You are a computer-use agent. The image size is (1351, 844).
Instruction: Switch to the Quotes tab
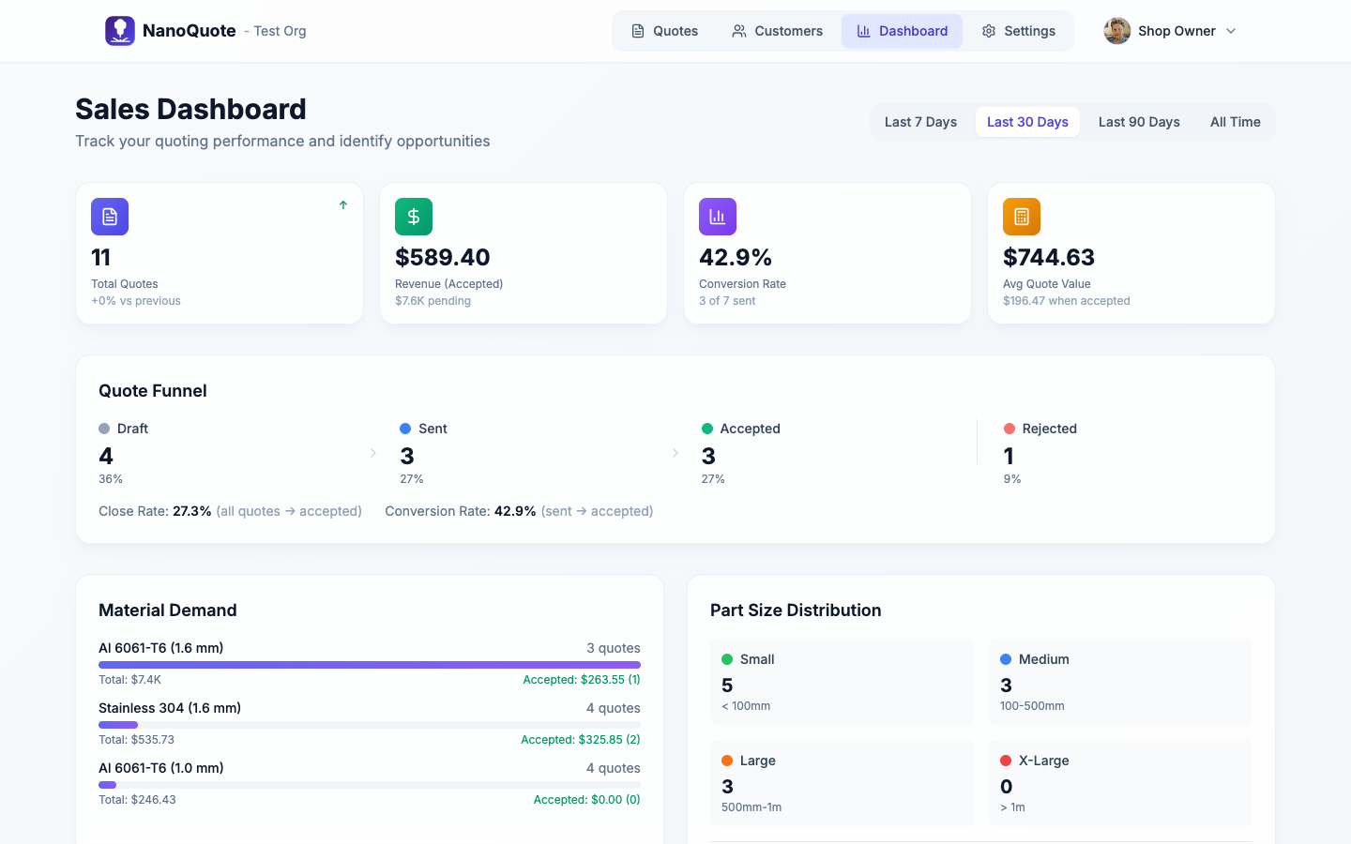665,31
